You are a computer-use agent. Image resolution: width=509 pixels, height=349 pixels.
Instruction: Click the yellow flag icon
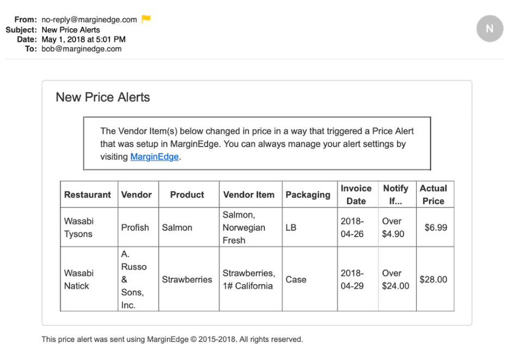[x=146, y=19]
